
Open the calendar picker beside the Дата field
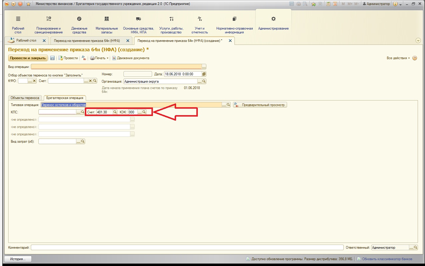tap(204, 74)
